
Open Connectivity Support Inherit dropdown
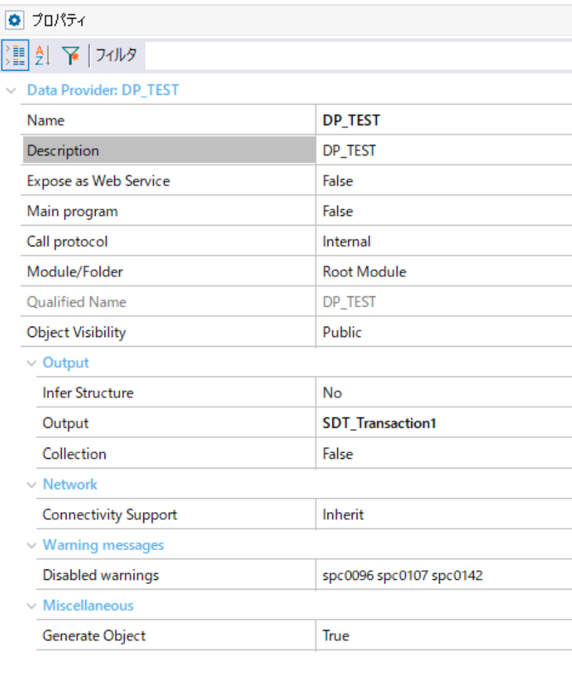pyautogui.click(x=445, y=515)
